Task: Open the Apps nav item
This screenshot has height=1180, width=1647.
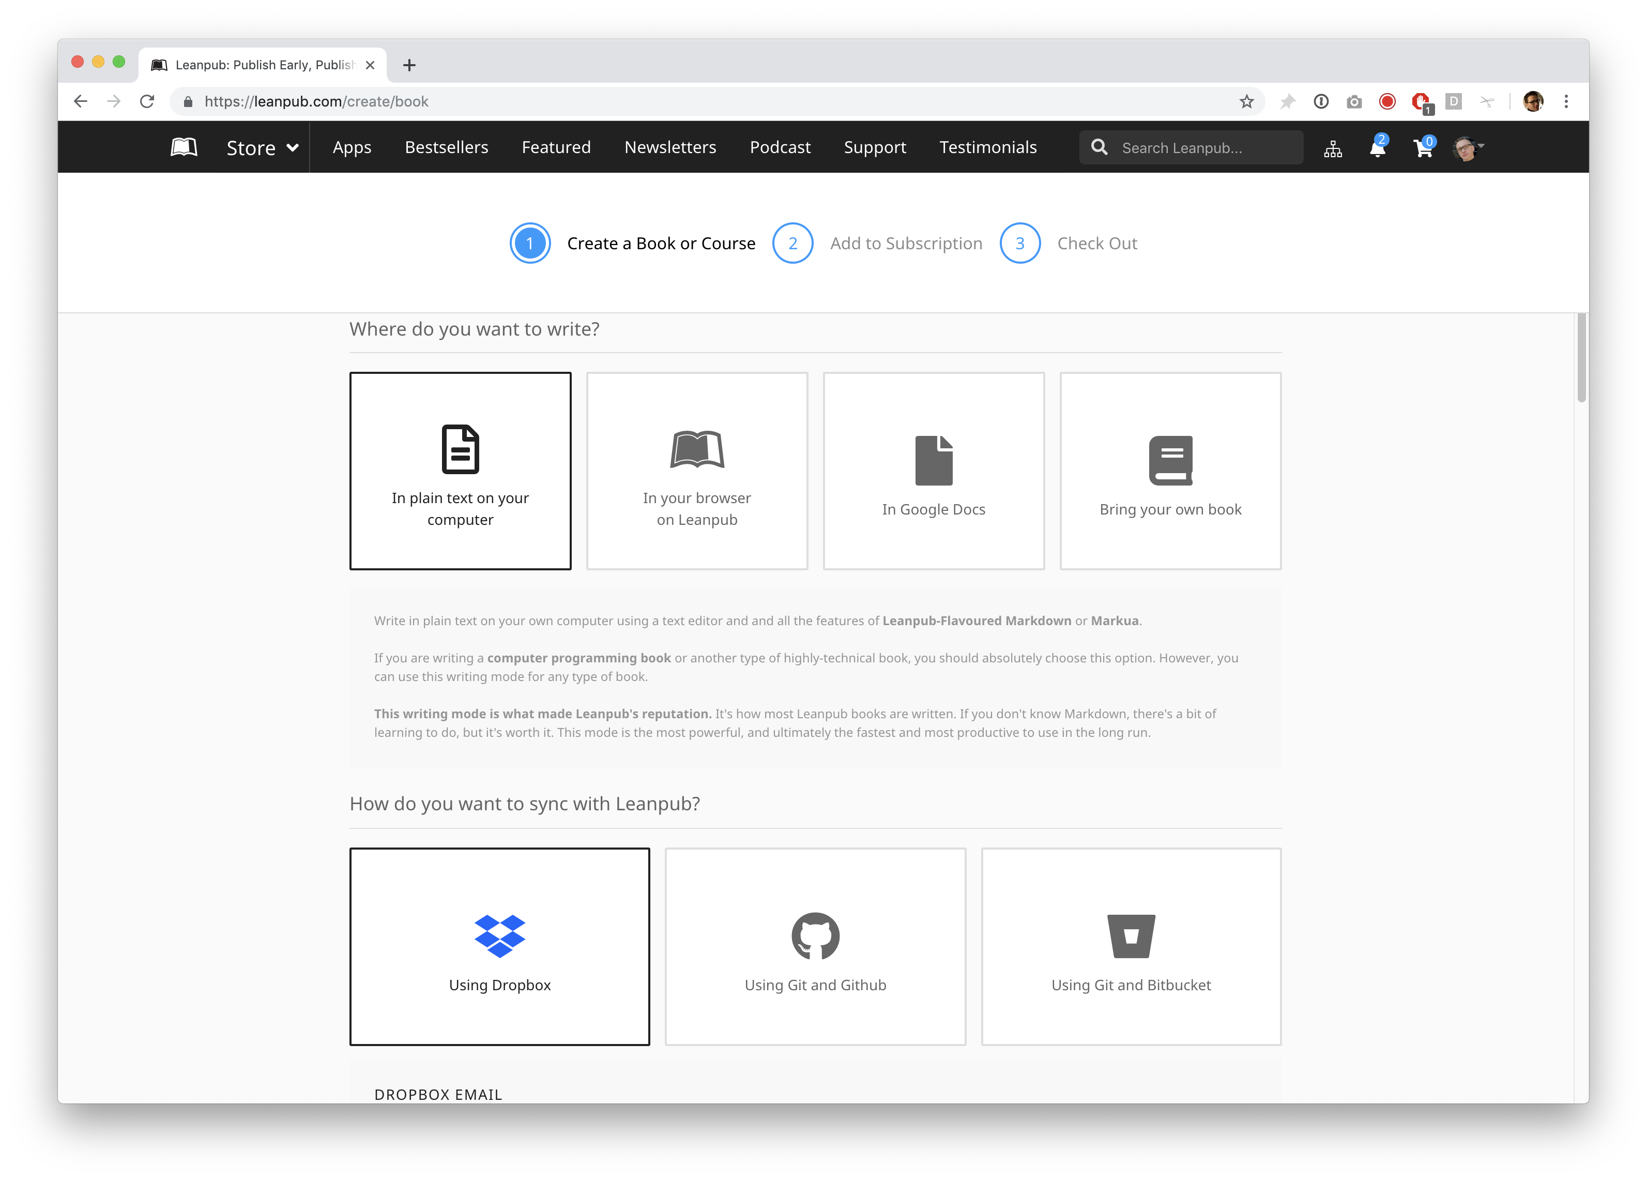Action: point(352,147)
